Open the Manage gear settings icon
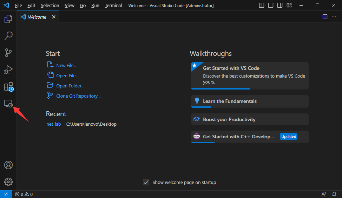Image resolution: width=342 pixels, height=198 pixels. point(8,181)
